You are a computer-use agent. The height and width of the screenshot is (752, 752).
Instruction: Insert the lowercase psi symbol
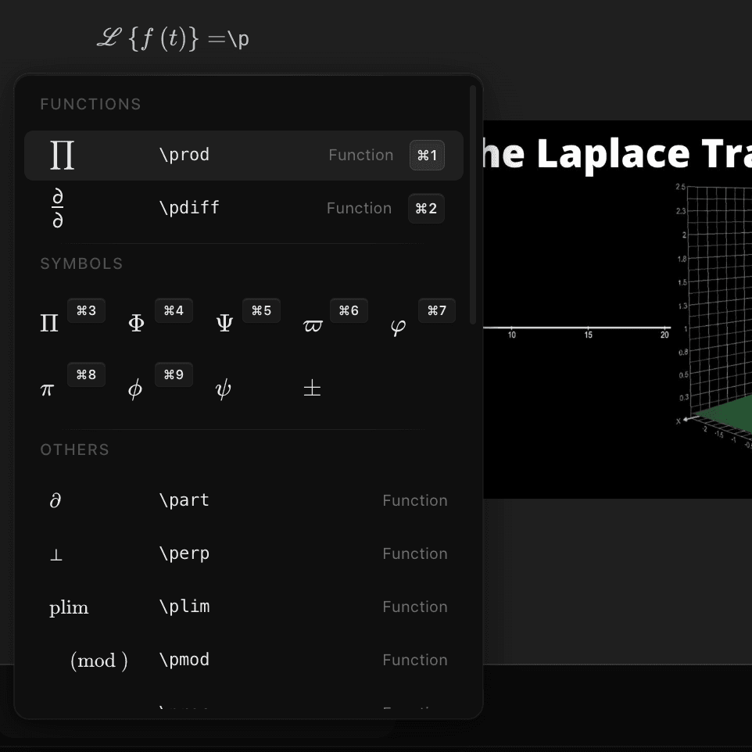224,389
